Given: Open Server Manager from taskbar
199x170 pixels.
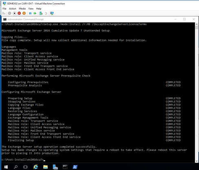Looking at the screenshot, I should pyautogui.click(x=55, y=167).
